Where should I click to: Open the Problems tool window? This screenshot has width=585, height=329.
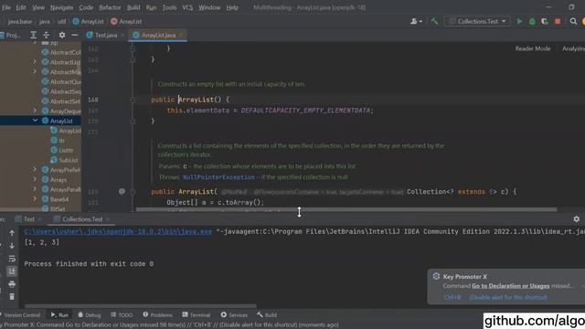[x=157, y=315]
